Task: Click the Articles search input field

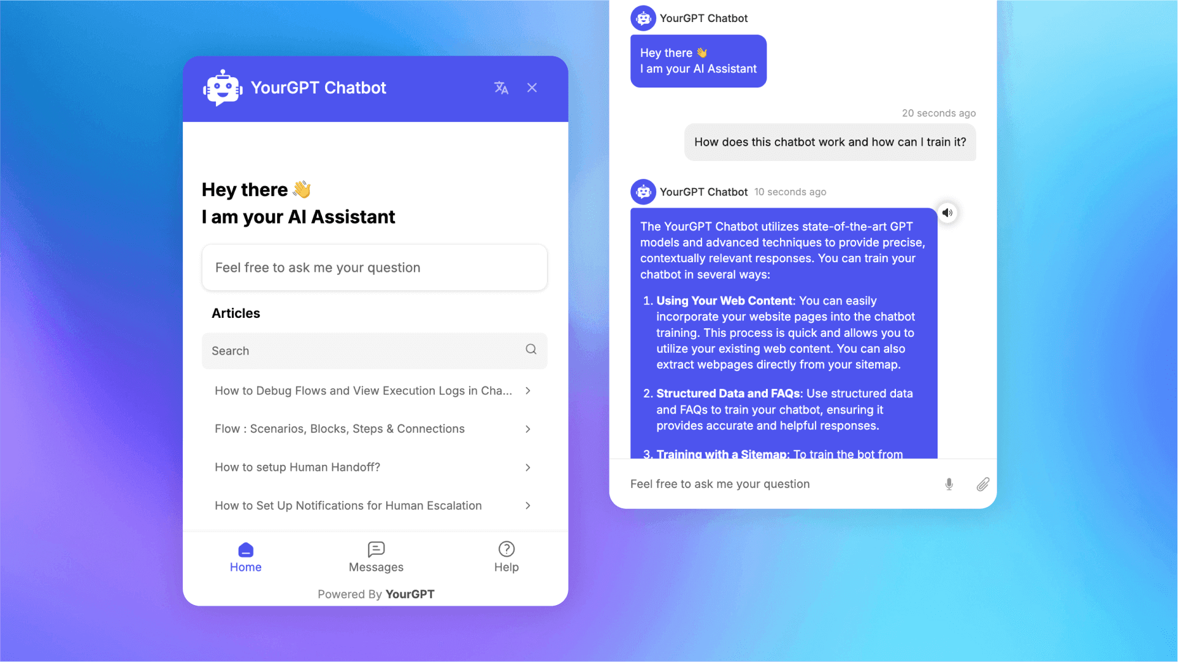Action: click(x=375, y=351)
